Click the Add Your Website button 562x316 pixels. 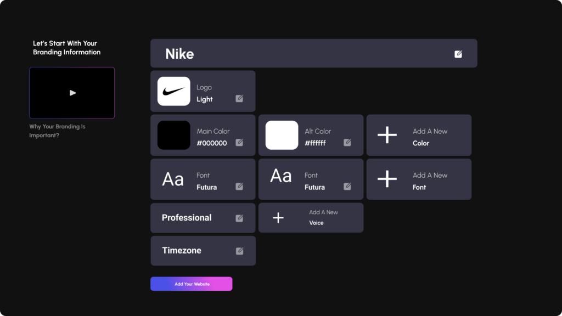pos(192,284)
